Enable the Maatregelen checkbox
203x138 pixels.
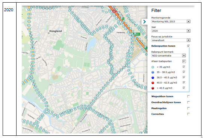pyautogui.click(x=188, y=108)
